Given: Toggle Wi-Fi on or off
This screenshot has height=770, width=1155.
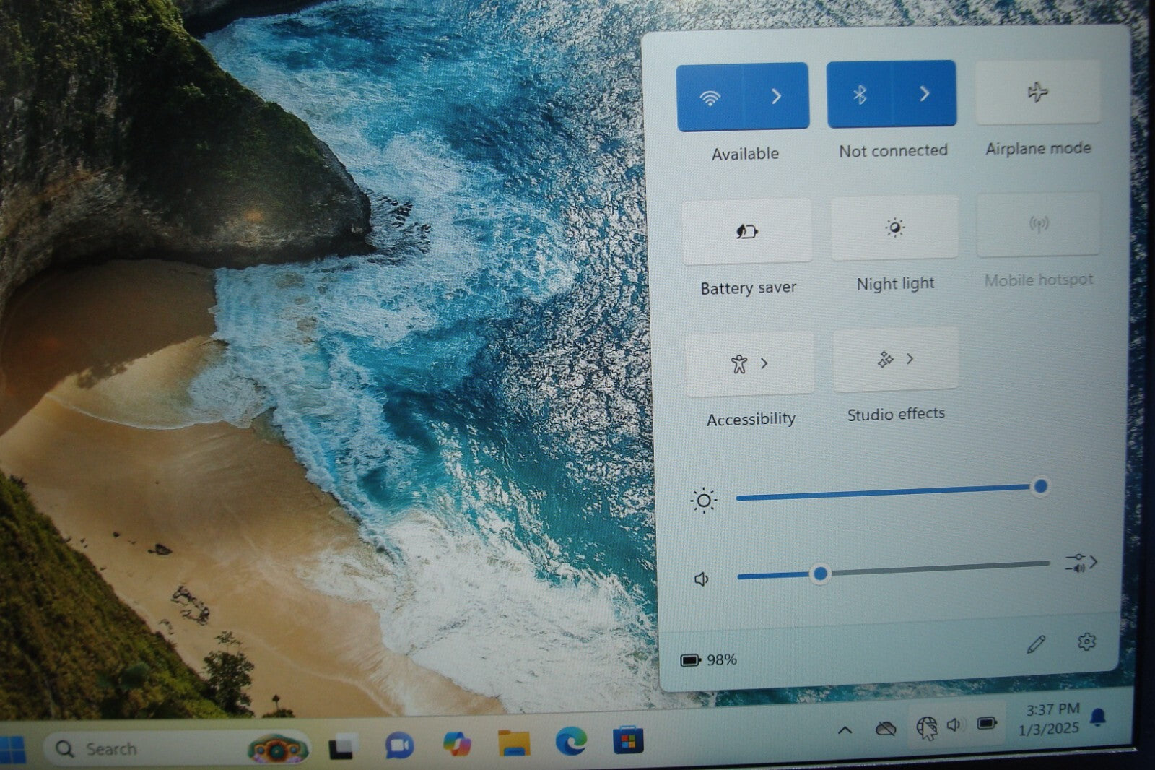Looking at the screenshot, I should 710,97.
